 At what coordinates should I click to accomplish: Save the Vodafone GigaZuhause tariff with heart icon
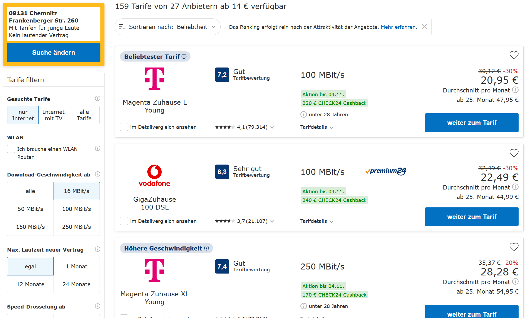pos(514,153)
